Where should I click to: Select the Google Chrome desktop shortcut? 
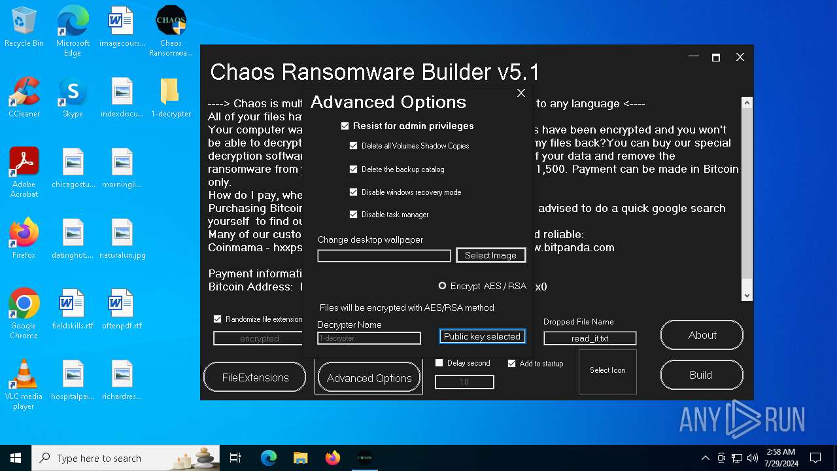[x=24, y=314]
